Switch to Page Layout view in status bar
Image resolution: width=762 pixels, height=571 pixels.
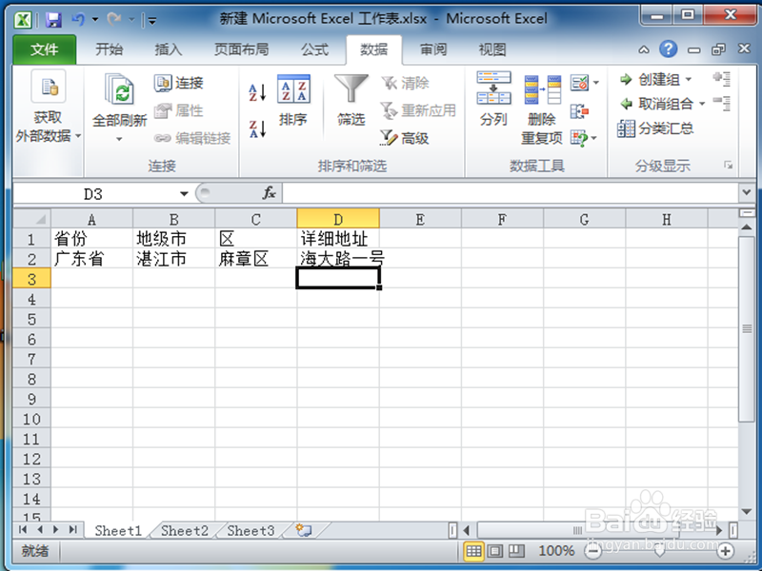click(494, 551)
